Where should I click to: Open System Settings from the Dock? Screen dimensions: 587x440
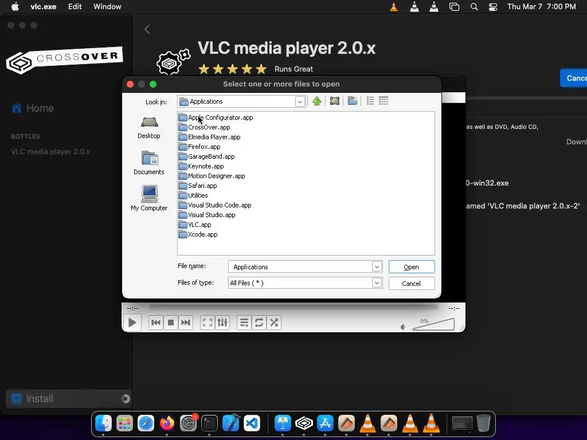188,423
